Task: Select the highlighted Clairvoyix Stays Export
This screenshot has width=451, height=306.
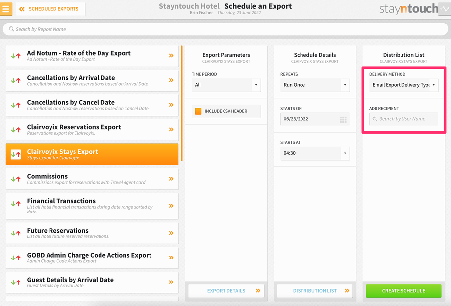Action: pos(92,154)
